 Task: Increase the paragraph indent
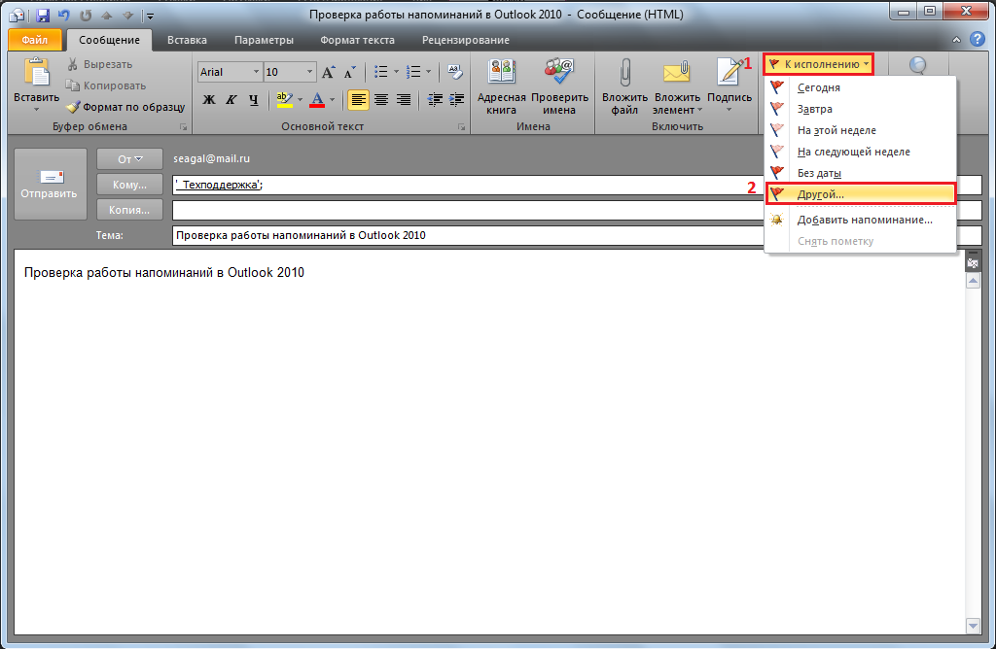(x=457, y=100)
